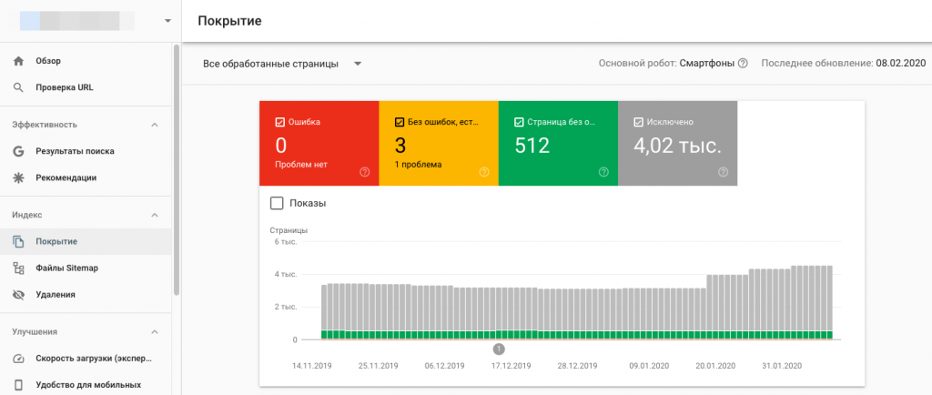The width and height of the screenshot is (932, 395).
Task: Click the chart annotation marker 1
Action: 499,349
